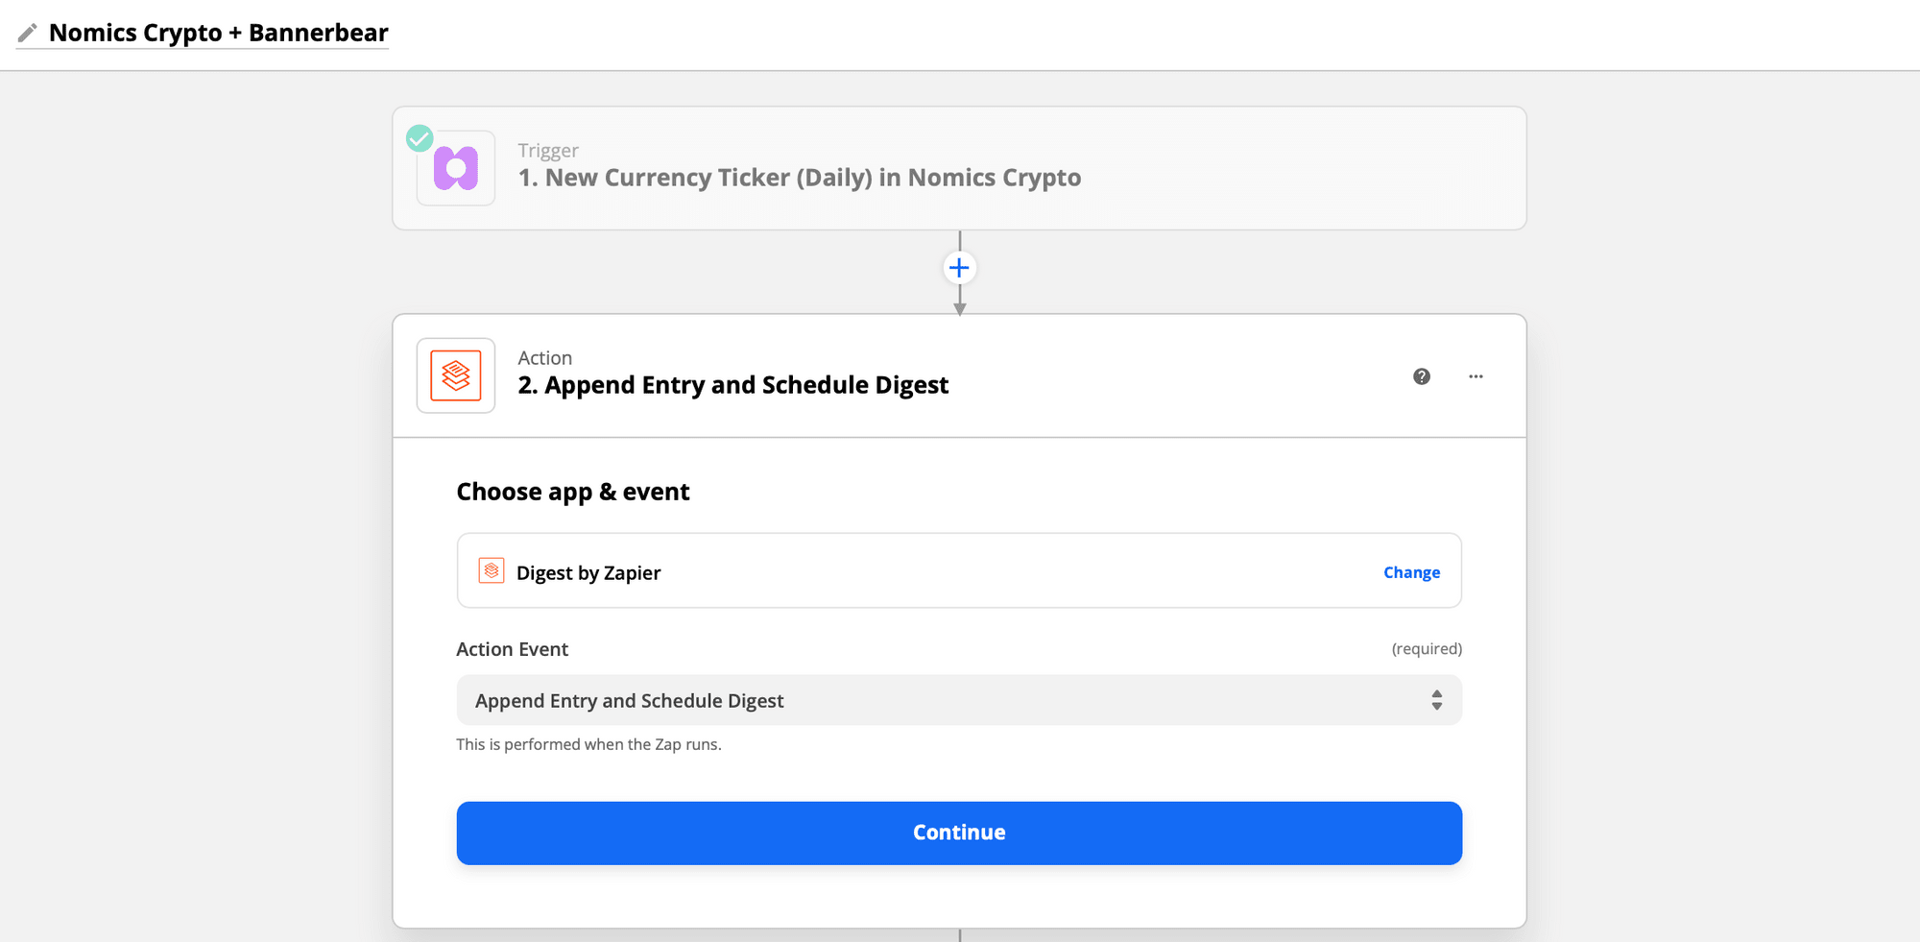Rename the Zap title Nomics Crypto + Bannerbear

[219, 33]
